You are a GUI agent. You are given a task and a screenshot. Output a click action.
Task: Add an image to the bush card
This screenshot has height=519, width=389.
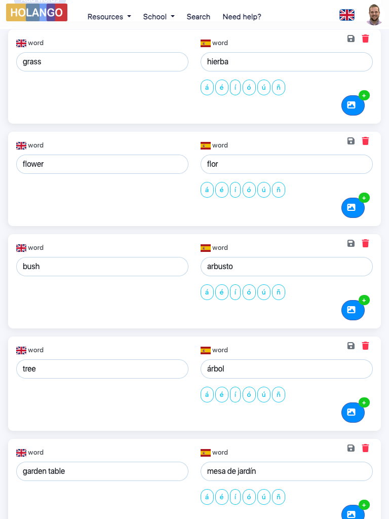[x=353, y=310]
